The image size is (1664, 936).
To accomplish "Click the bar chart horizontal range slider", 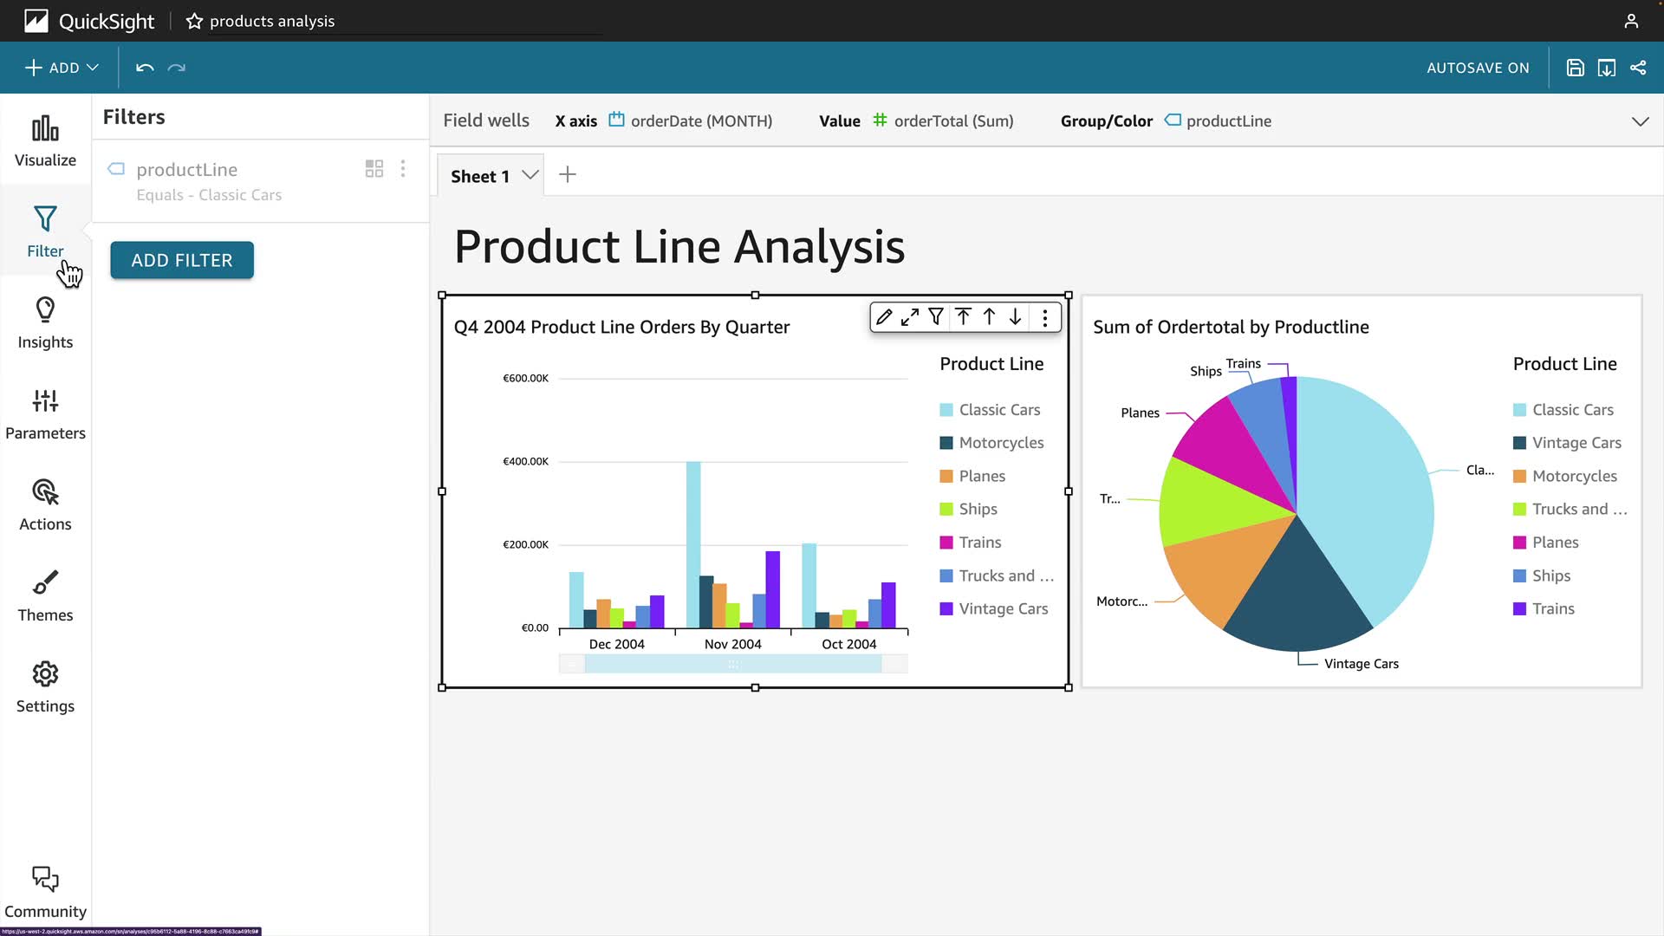I will [x=733, y=665].
